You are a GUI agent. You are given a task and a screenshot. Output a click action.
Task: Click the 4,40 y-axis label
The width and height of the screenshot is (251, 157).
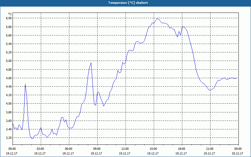point(9,87)
